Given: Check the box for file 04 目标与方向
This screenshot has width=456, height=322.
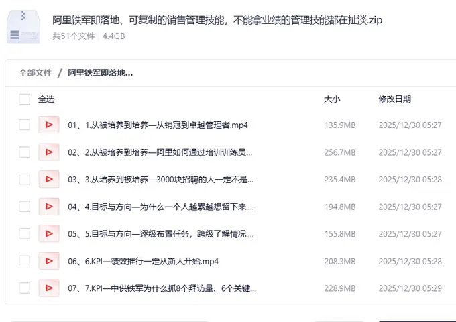Looking at the screenshot, I should pyautogui.click(x=24, y=207).
